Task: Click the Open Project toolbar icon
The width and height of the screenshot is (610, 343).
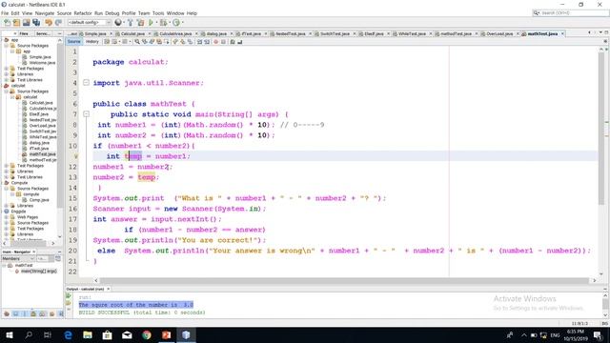Action: 26,23
